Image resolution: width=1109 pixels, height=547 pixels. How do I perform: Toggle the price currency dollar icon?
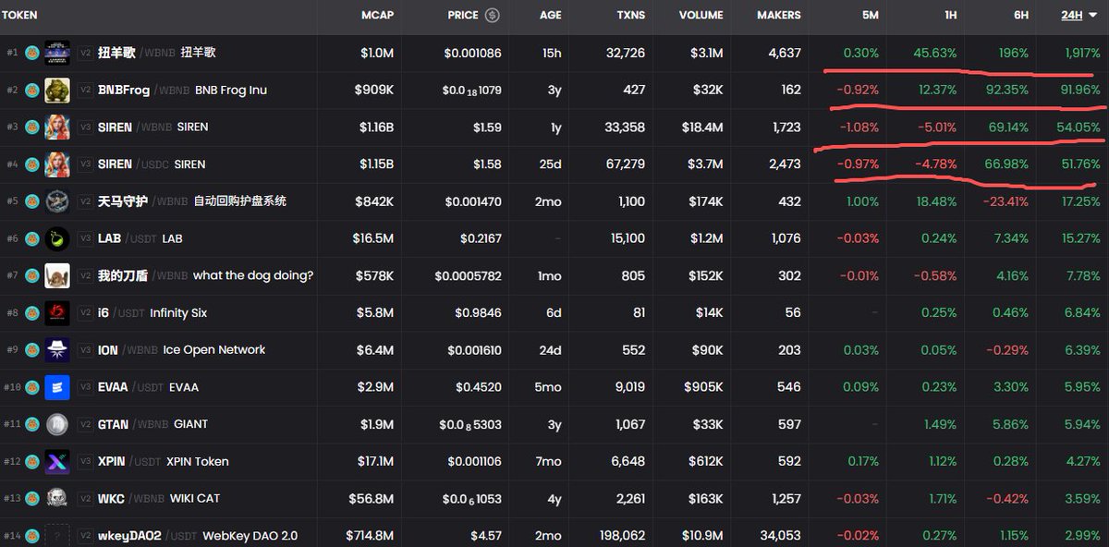[493, 15]
